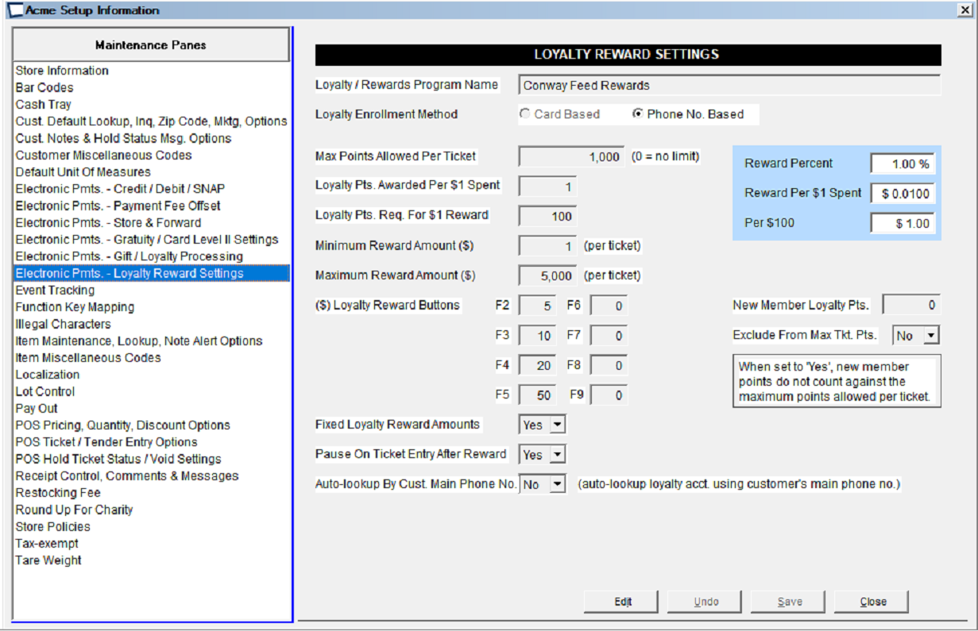Select the Card Based enrollment radio button
978x631 pixels.
[525, 114]
